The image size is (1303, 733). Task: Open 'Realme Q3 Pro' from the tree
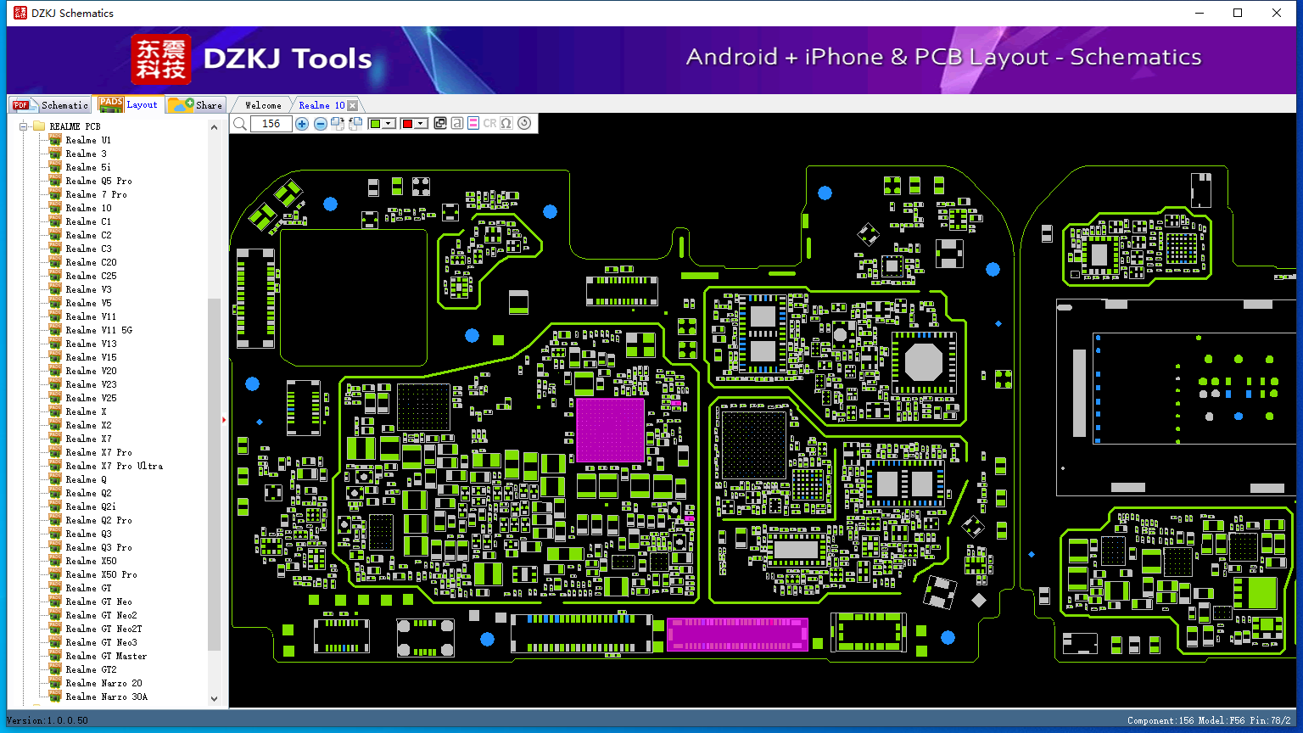coord(98,547)
